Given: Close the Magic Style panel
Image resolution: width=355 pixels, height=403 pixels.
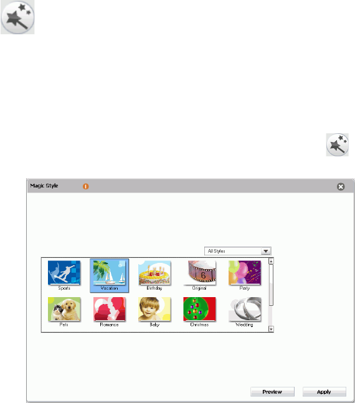Looking at the screenshot, I should coord(341,187).
